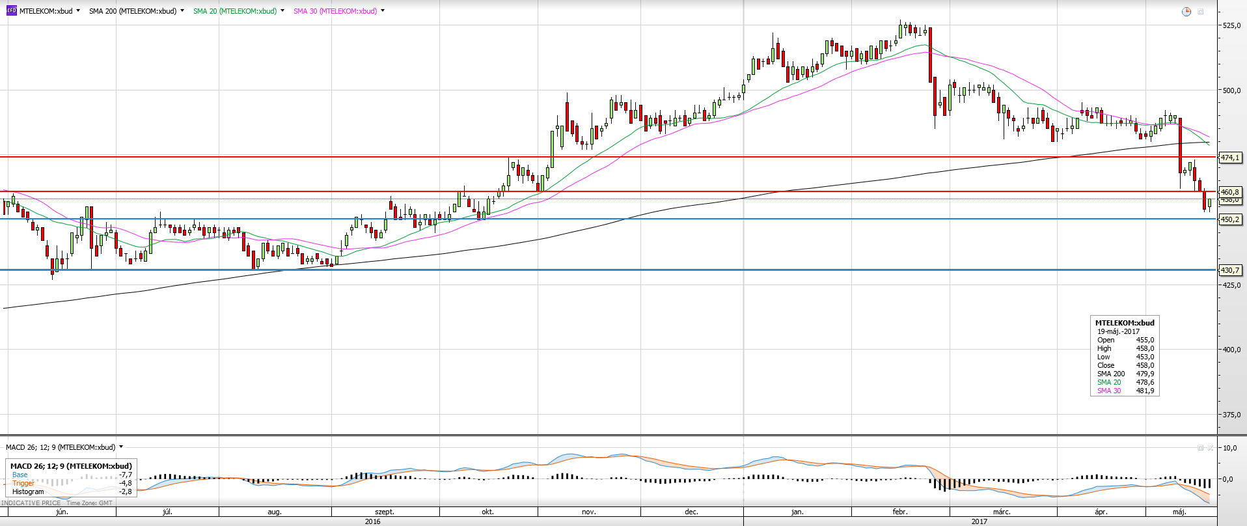
Task: Click the Open 455,0 row in data box
Action: (1125, 340)
